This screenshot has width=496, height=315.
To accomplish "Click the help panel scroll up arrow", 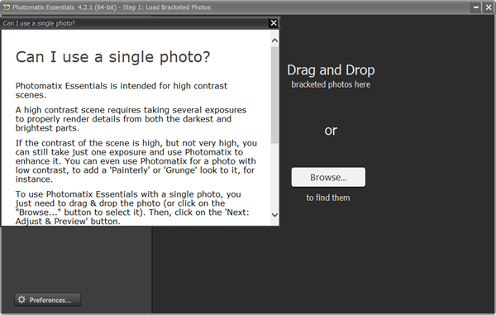I will [274, 41].
